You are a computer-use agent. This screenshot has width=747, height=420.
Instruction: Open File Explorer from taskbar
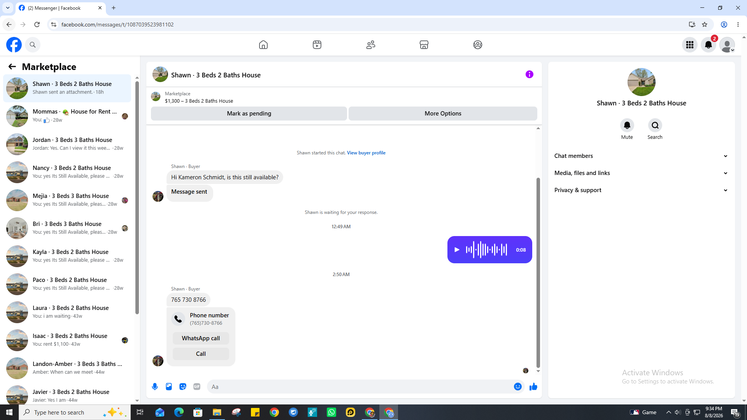click(x=217, y=412)
